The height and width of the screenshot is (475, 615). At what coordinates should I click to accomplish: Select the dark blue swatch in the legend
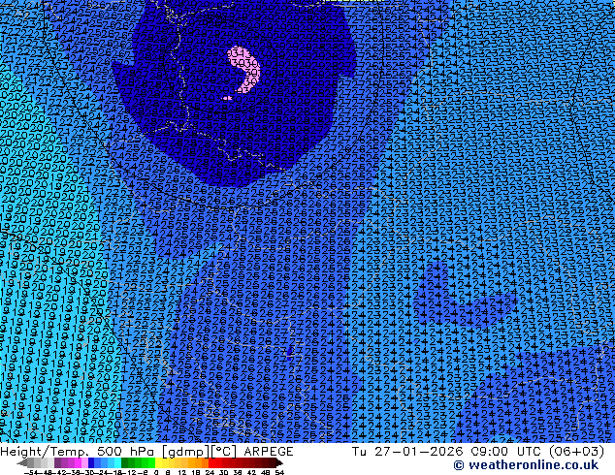tap(91, 462)
